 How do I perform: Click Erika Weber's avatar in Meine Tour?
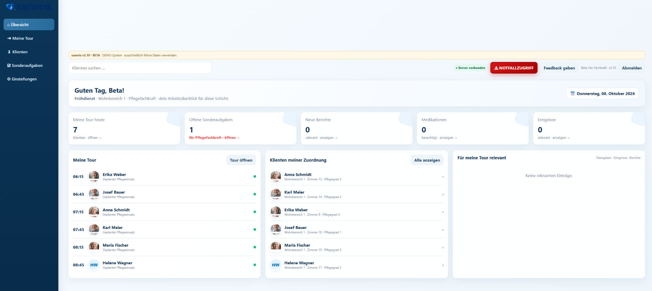coord(94,176)
